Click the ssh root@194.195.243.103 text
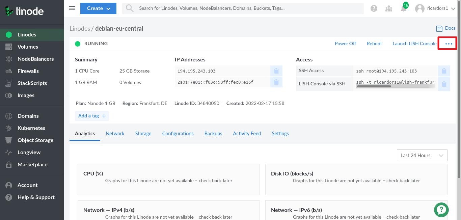Image resolution: width=461 pixels, height=220 pixels. click(x=386, y=71)
